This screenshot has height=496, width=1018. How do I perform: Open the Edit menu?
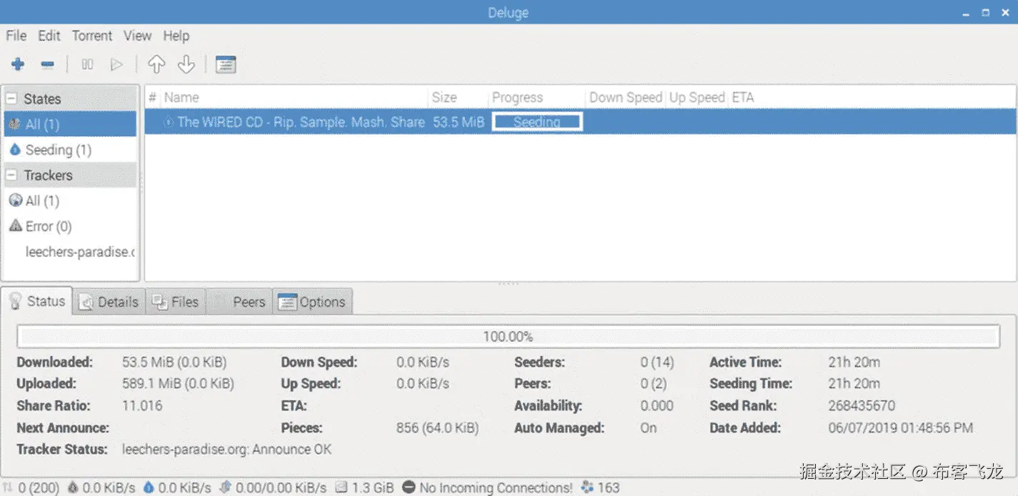(x=49, y=36)
